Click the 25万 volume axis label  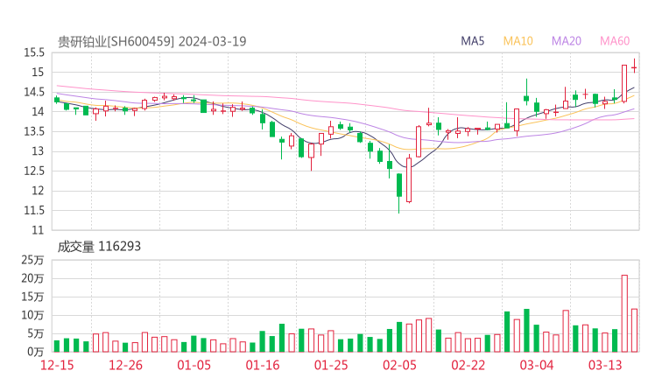(x=32, y=260)
